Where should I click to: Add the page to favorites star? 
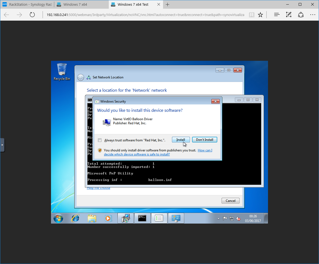(x=260, y=15)
